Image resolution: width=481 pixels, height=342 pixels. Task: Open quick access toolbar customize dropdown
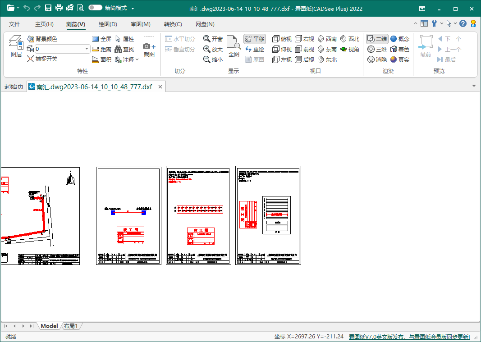pos(133,8)
